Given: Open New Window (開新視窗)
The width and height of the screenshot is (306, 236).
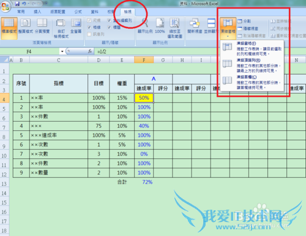Looking at the screenshot, I should tap(195, 26).
